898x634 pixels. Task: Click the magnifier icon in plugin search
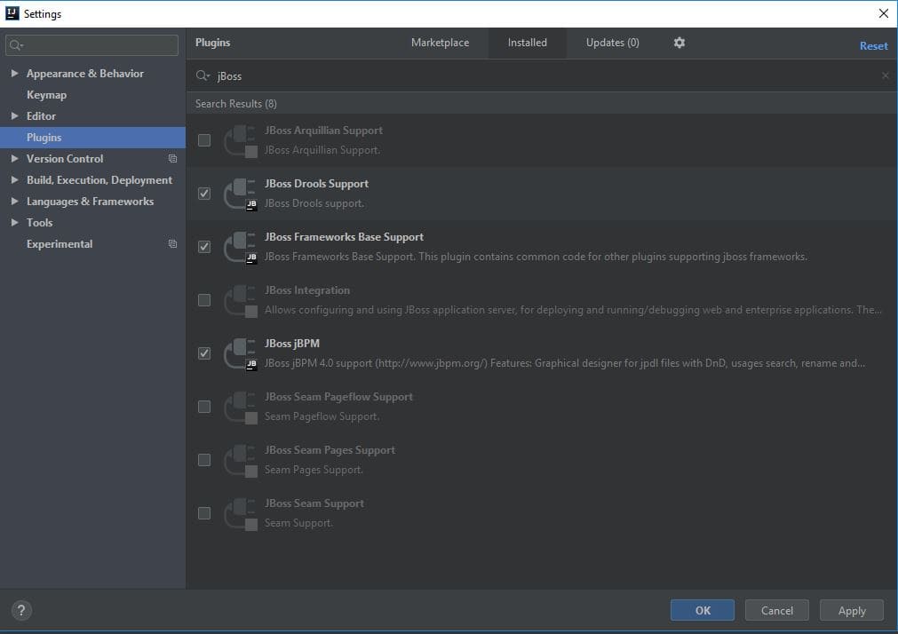pyautogui.click(x=203, y=76)
